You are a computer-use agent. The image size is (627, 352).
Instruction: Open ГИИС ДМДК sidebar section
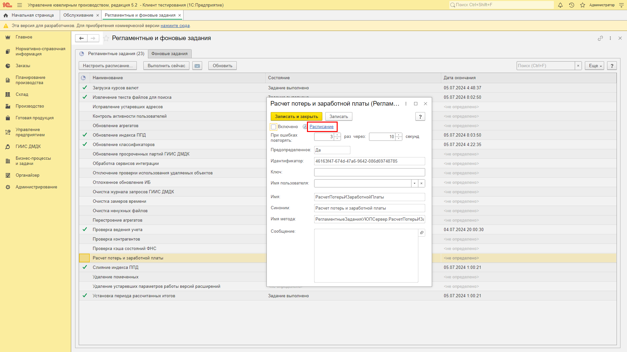click(28, 147)
